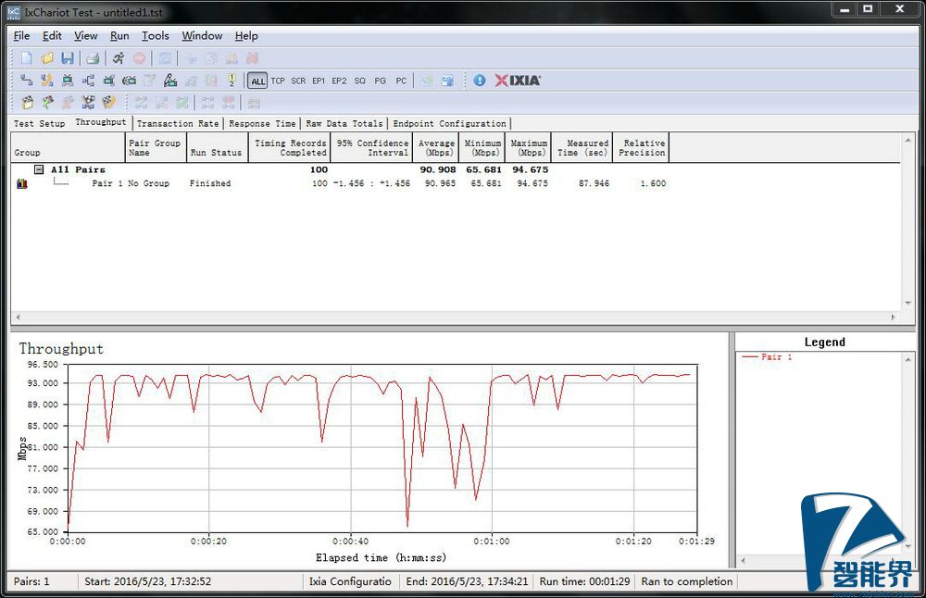
Task: Toggle the EP1 endpoint filter
Action: [x=319, y=81]
